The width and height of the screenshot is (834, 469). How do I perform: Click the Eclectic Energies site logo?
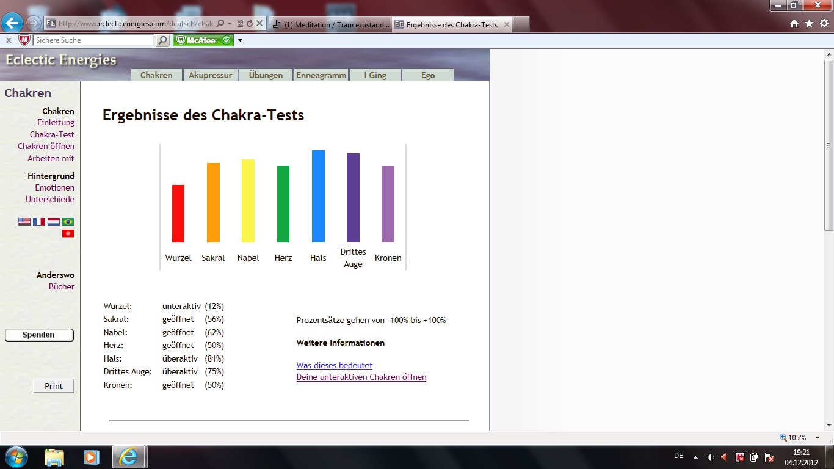[x=60, y=60]
